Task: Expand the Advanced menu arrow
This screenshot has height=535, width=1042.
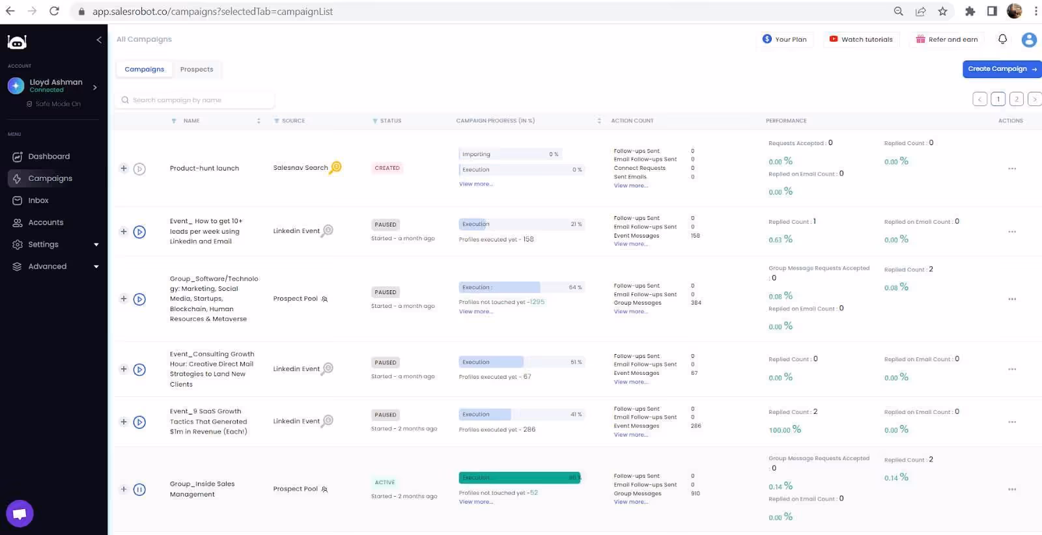Action: point(96,267)
